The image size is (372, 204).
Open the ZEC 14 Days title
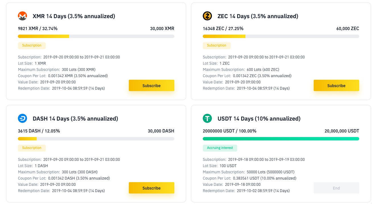258,16
